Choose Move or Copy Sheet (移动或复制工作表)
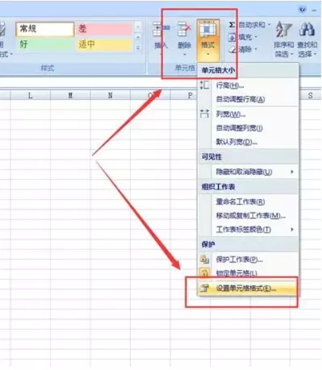 pos(248,215)
